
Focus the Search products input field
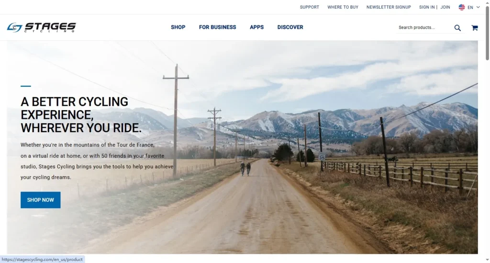click(x=424, y=27)
